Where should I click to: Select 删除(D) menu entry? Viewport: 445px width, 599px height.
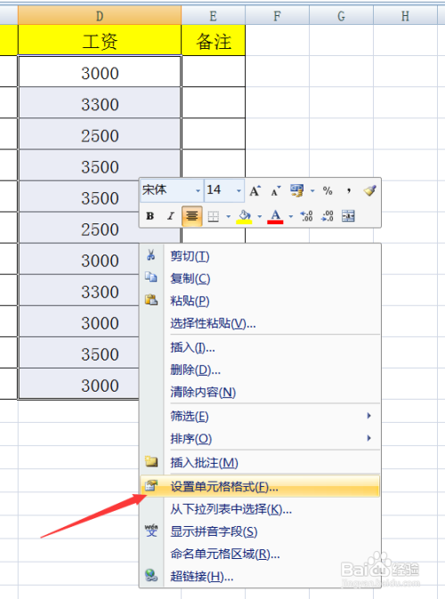pyautogui.click(x=260, y=369)
